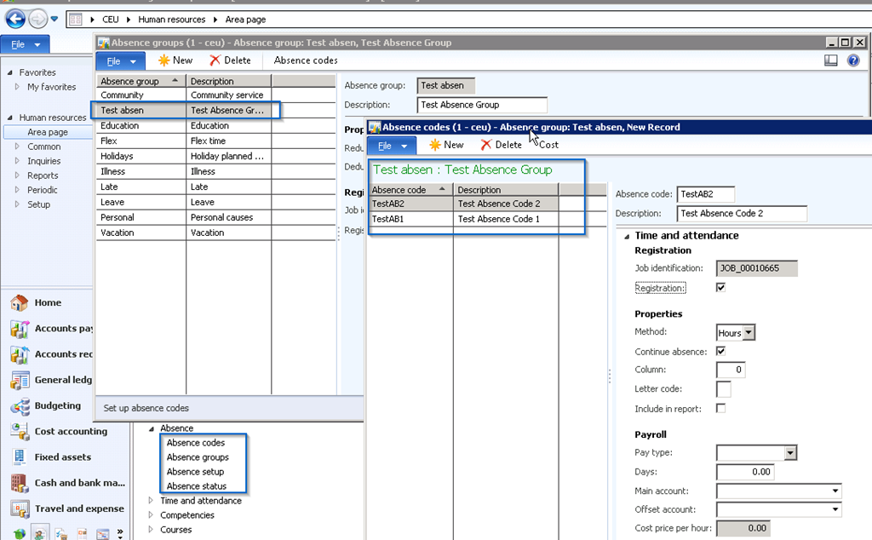
Task: Open the General ledger module icon
Action: point(19,380)
